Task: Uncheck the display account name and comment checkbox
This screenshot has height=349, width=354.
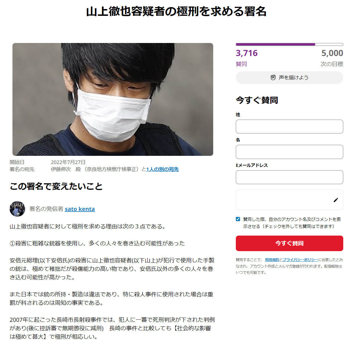Action: (x=238, y=219)
